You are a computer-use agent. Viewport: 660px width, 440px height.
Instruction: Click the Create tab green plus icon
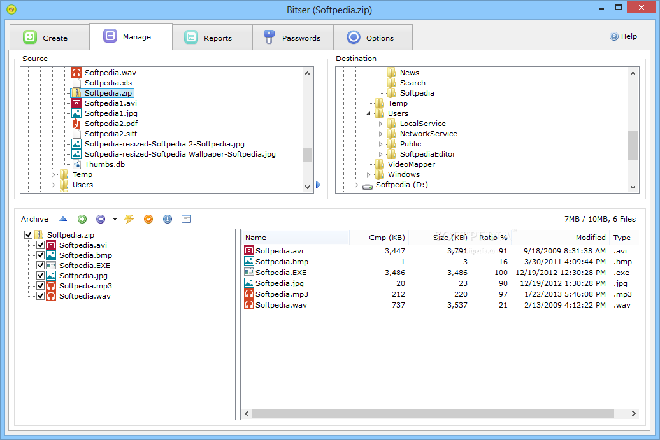point(30,37)
